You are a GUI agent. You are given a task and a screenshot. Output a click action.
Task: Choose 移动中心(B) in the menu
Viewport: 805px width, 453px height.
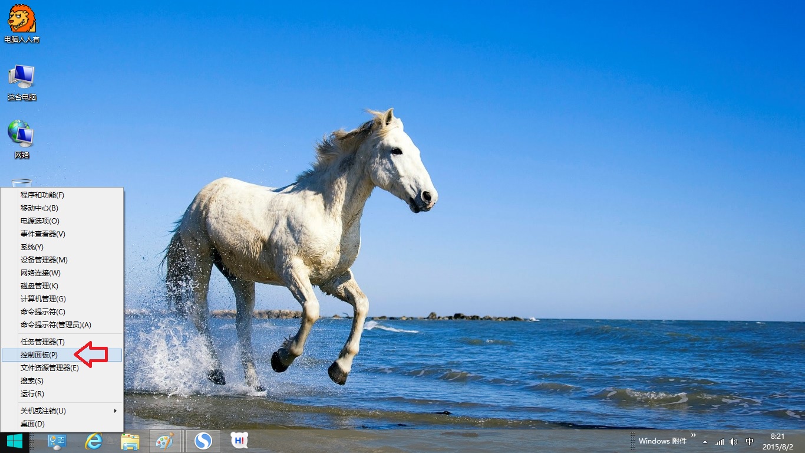pyautogui.click(x=62, y=208)
